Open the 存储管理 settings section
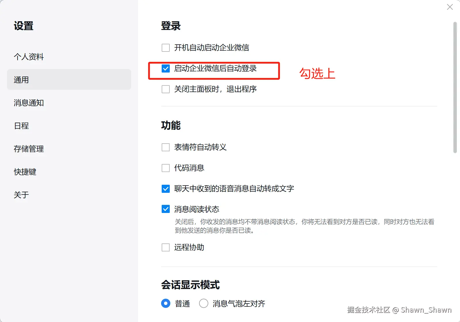The image size is (460, 322). coord(69,149)
